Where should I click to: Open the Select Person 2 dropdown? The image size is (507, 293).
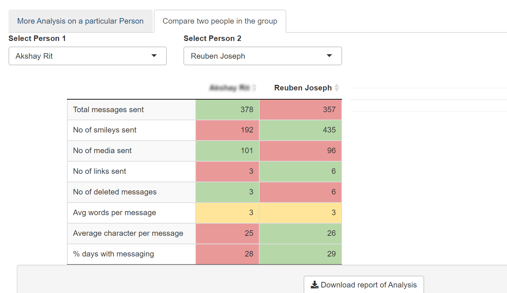[x=263, y=56]
